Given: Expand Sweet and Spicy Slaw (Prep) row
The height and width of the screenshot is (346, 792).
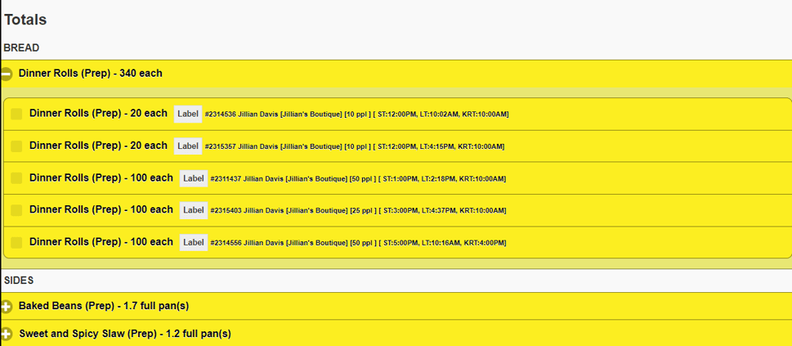Looking at the screenshot, I should (x=396, y=334).
